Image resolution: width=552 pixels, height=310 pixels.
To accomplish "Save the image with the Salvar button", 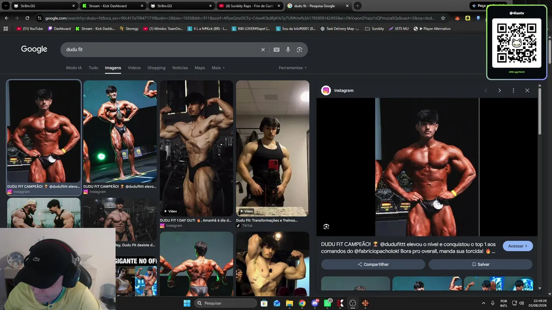I will 480,264.
